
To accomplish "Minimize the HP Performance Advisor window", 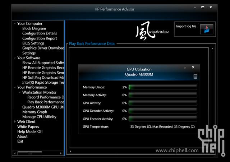I will pos(195,7).
